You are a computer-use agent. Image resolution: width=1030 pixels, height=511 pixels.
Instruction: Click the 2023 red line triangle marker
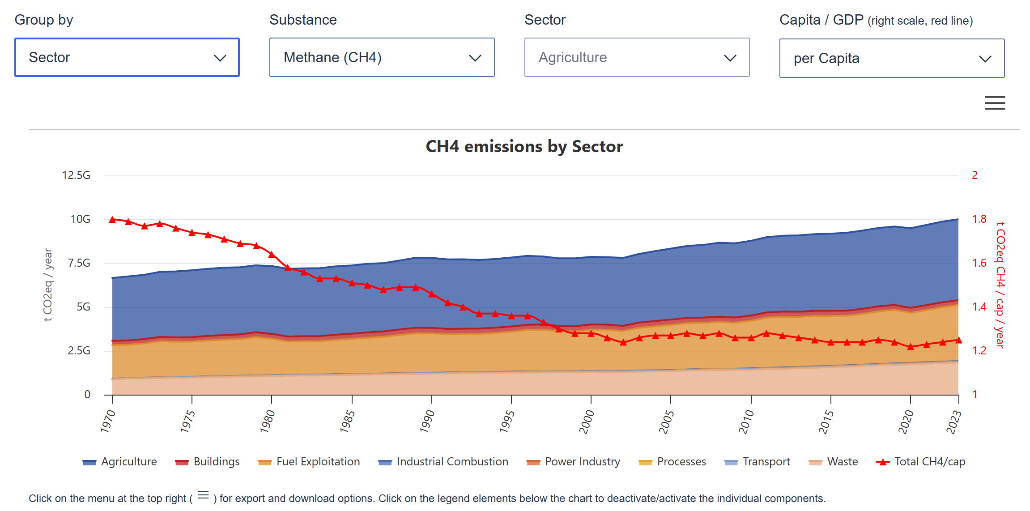(x=958, y=340)
